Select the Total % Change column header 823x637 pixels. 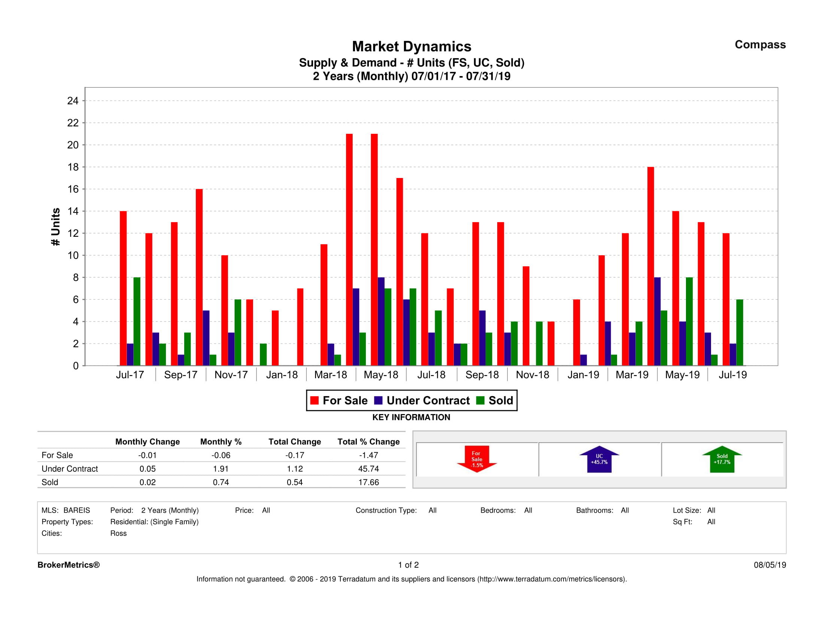(368, 442)
